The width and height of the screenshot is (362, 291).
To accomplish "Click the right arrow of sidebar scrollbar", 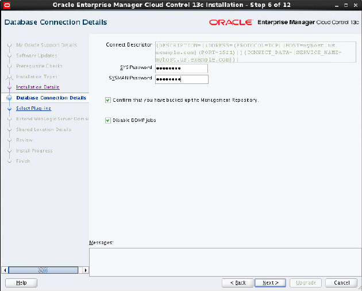I will [x=86, y=270].
